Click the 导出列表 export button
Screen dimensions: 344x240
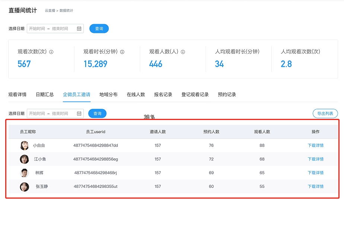(325, 113)
